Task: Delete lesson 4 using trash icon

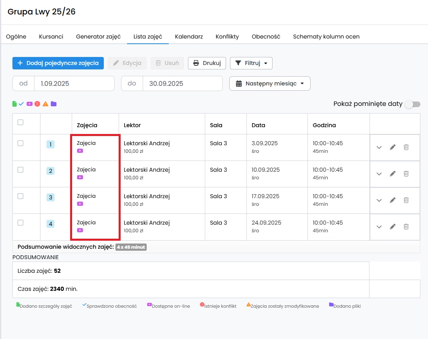Action: [x=406, y=227]
